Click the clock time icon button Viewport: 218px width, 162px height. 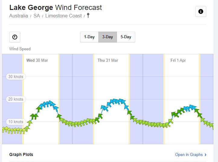(15, 37)
